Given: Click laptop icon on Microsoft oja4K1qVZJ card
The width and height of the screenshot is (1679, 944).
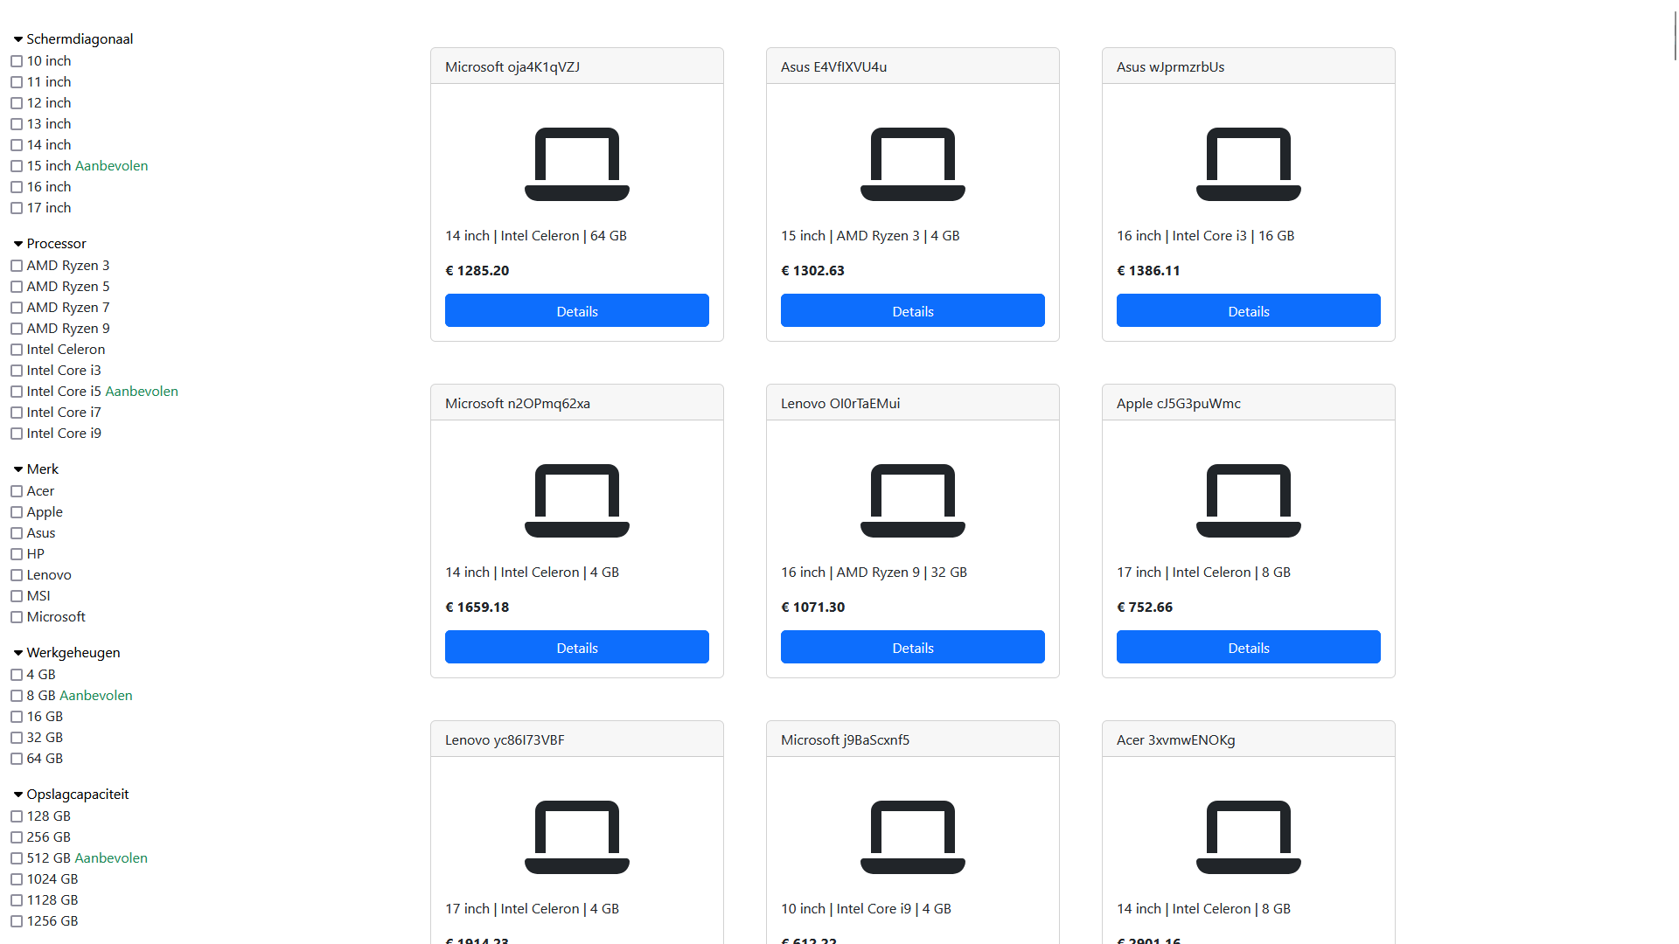Looking at the screenshot, I should point(577,164).
